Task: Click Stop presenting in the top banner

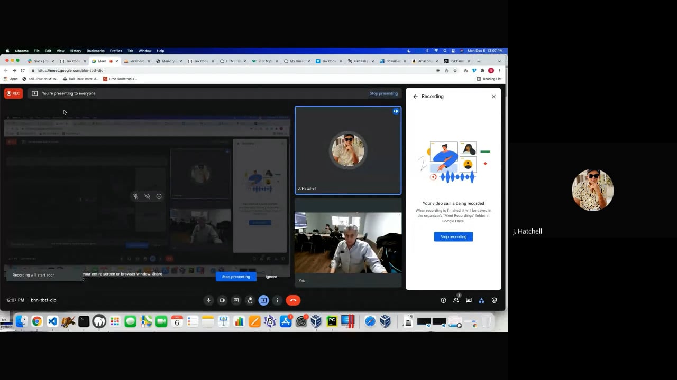Action: click(383, 93)
